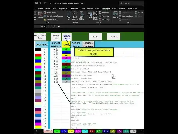The height and width of the screenshot is (134, 178).
Task: Open XML Expansion Packs
Action: pos(126,16)
